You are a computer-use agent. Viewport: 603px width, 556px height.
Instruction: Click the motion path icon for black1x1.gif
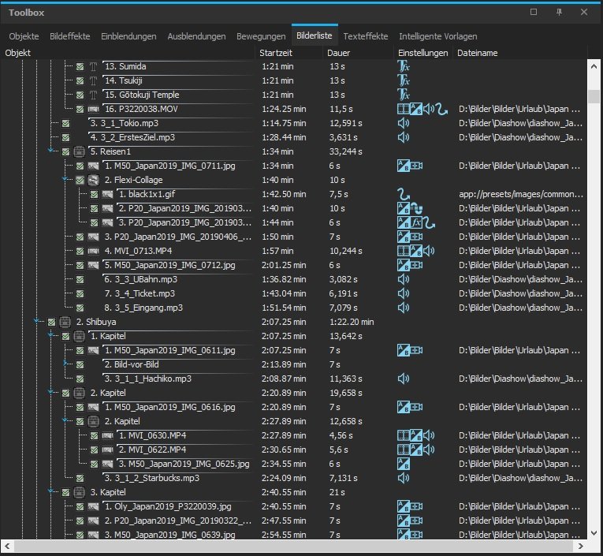pyautogui.click(x=403, y=194)
